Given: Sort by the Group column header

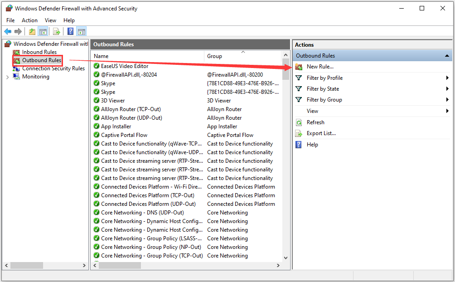Looking at the screenshot, I should (x=243, y=56).
